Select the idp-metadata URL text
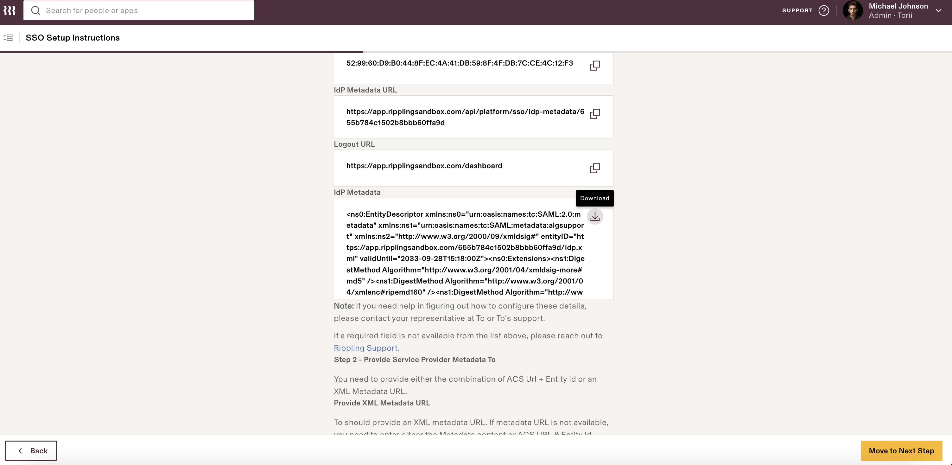The width and height of the screenshot is (952, 465). pos(465,117)
